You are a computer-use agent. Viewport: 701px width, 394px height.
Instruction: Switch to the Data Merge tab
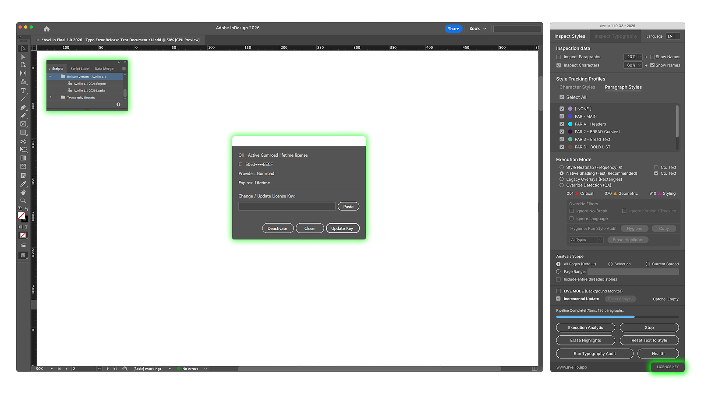click(x=104, y=69)
